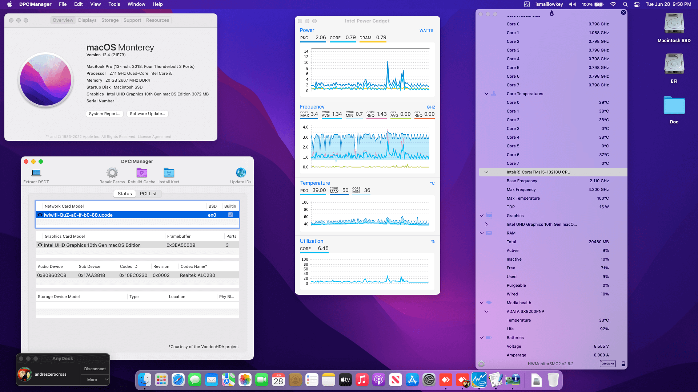The image size is (698, 392).
Task: Collapse the ADATA SX8200PNP entry
Action: tap(486, 311)
